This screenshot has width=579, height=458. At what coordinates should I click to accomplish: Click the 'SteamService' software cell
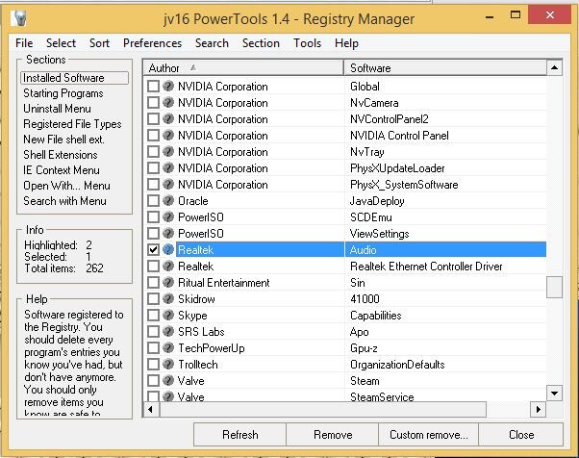pos(445,396)
